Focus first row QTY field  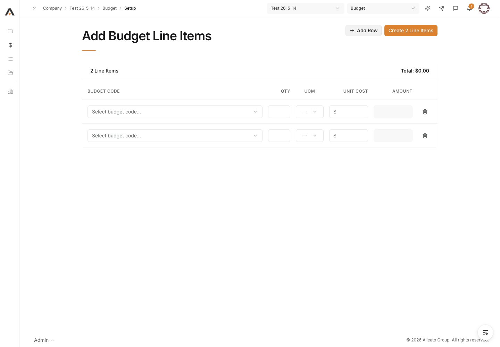click(x=279, y=112)
